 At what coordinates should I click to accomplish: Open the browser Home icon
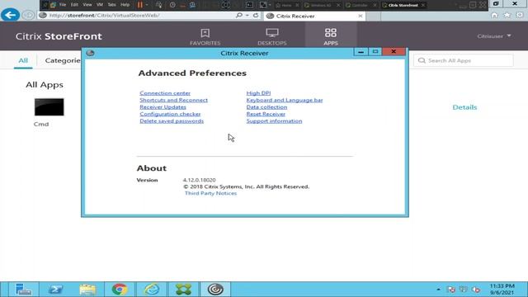494,15
